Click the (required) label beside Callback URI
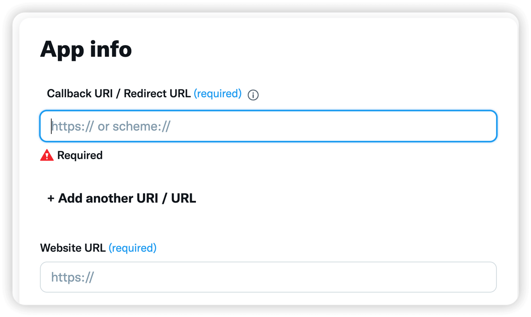 click(x=218, y=93)
